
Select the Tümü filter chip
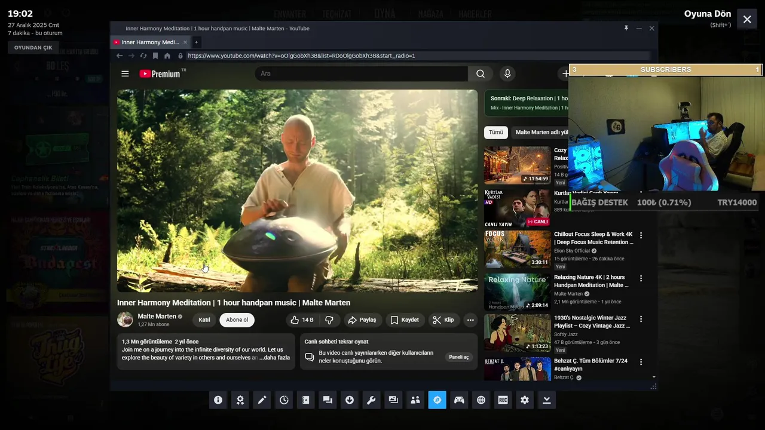(x=496, y=133)
